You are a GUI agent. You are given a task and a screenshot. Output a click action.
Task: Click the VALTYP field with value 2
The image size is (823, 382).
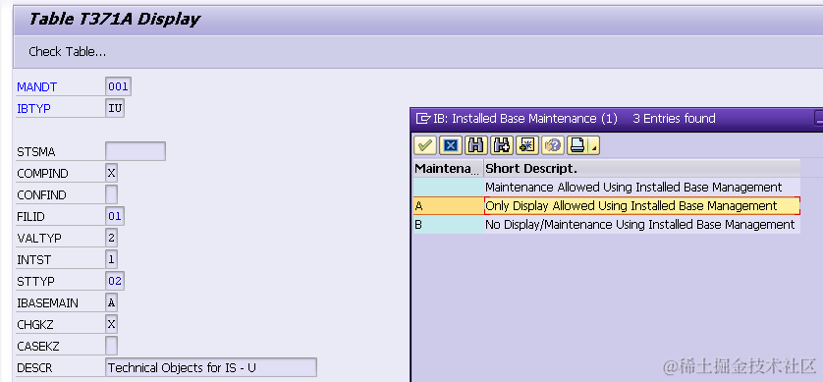pos(111,238)
